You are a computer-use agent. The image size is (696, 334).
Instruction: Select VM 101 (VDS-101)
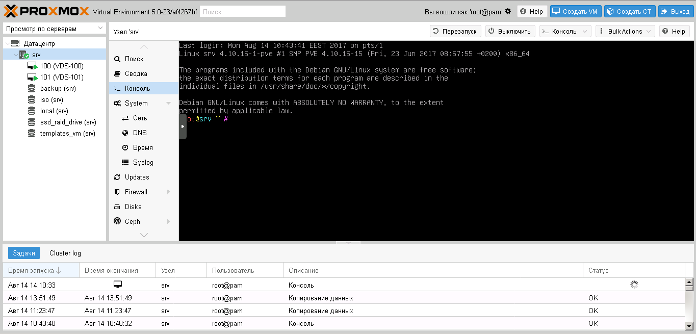click(x=62, y=77)
